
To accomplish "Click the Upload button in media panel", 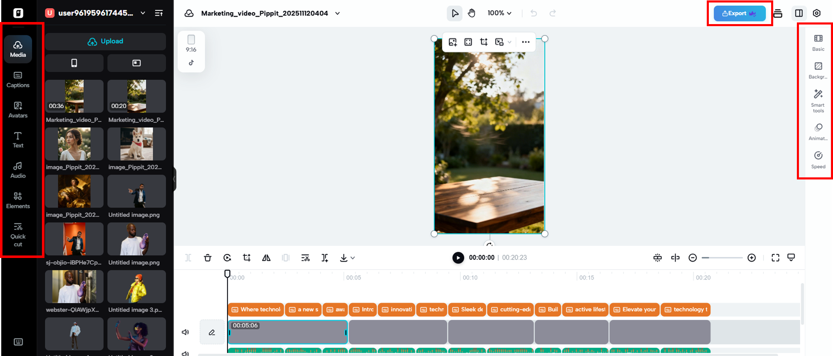I will tap(105, 42).
